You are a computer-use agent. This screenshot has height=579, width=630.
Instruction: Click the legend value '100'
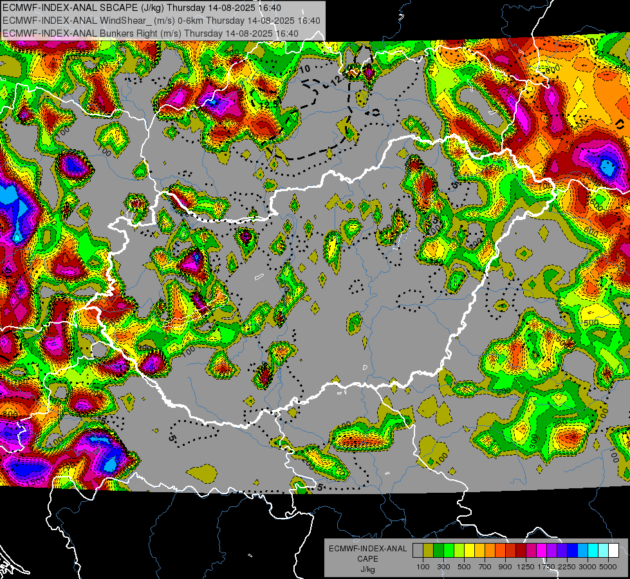click(x=423, y=567)
